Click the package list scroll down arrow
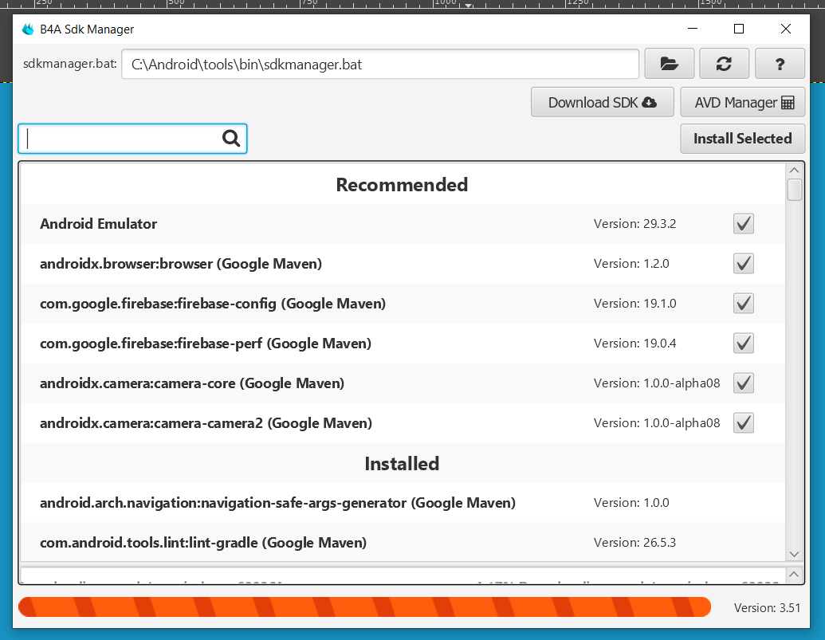The image size is (825, 640). click(x=794, y=554)
